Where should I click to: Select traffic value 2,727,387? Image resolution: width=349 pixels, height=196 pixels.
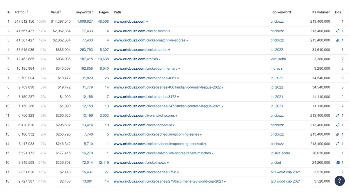point(26,181)
